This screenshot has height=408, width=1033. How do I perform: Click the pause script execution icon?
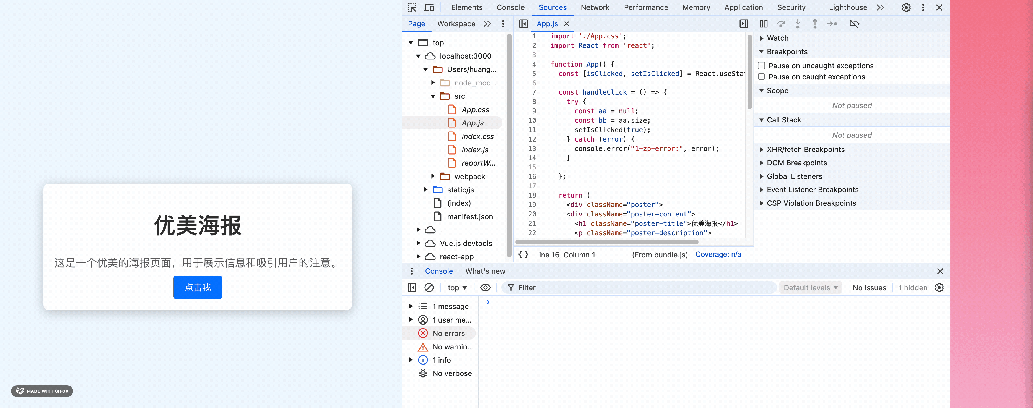[x=764, y=24]
